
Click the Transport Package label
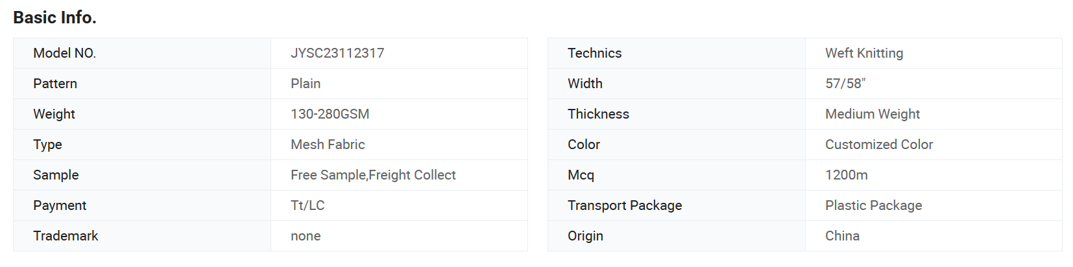(x=625, y=205)
